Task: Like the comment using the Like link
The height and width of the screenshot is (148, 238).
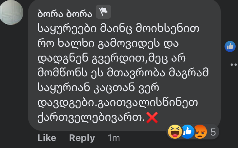Action: [x=47, y=138]
